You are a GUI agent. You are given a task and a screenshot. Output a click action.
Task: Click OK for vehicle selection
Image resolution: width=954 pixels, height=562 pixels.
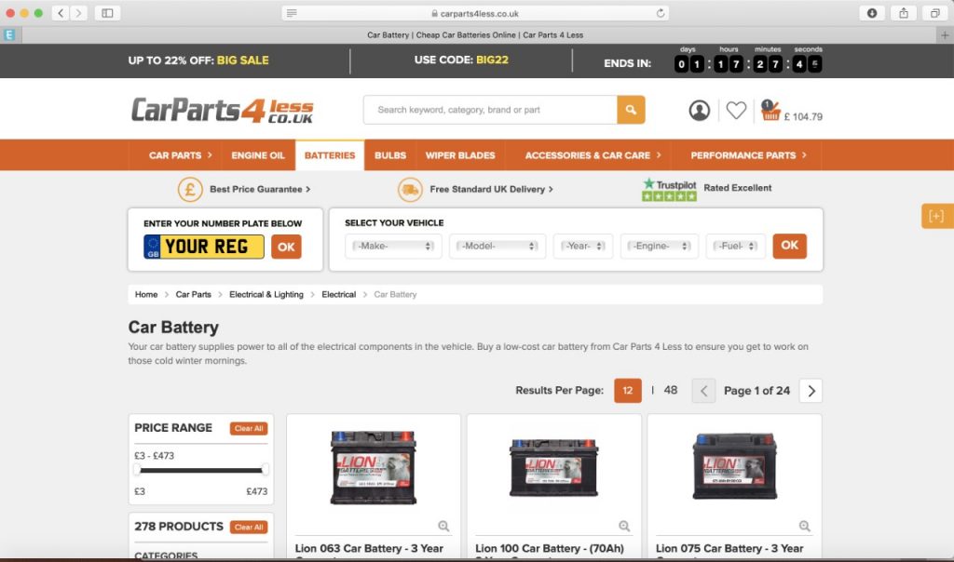pos(790,246)
